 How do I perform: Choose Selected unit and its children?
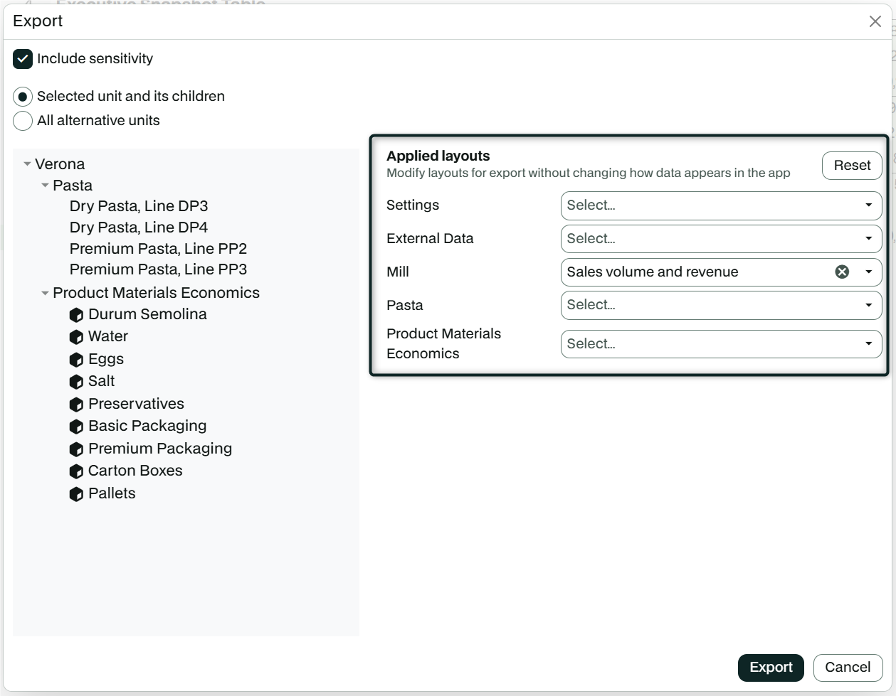pos(23,97)
